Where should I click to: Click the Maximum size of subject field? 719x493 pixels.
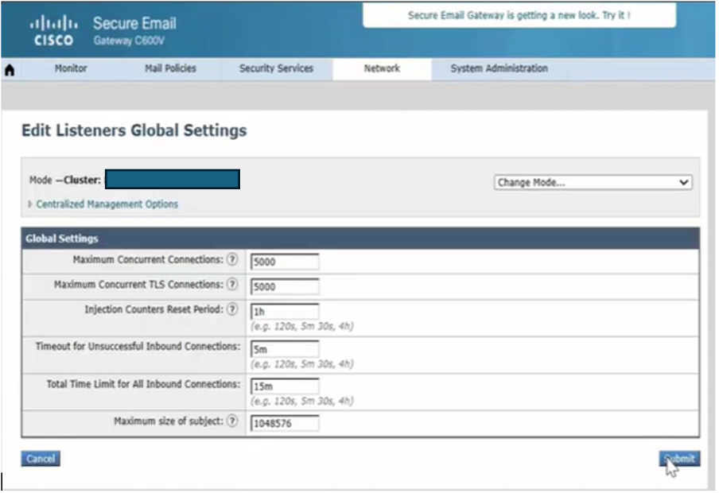click(x=285, y=423)
